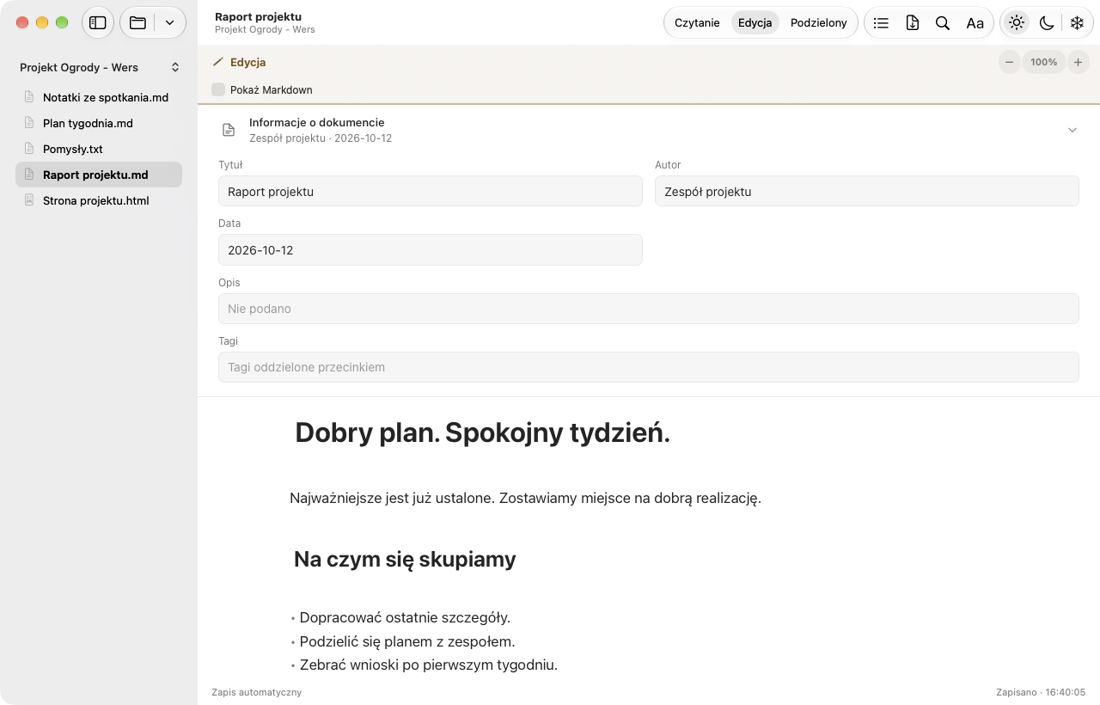Open the Projekt Ogrody - Wers project switcher
This screenshot has height=705, width=1100.
99,67
